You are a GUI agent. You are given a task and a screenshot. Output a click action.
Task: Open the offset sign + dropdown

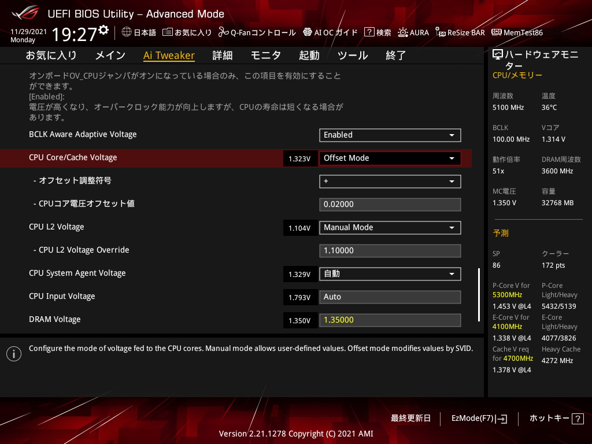(390, 181)
